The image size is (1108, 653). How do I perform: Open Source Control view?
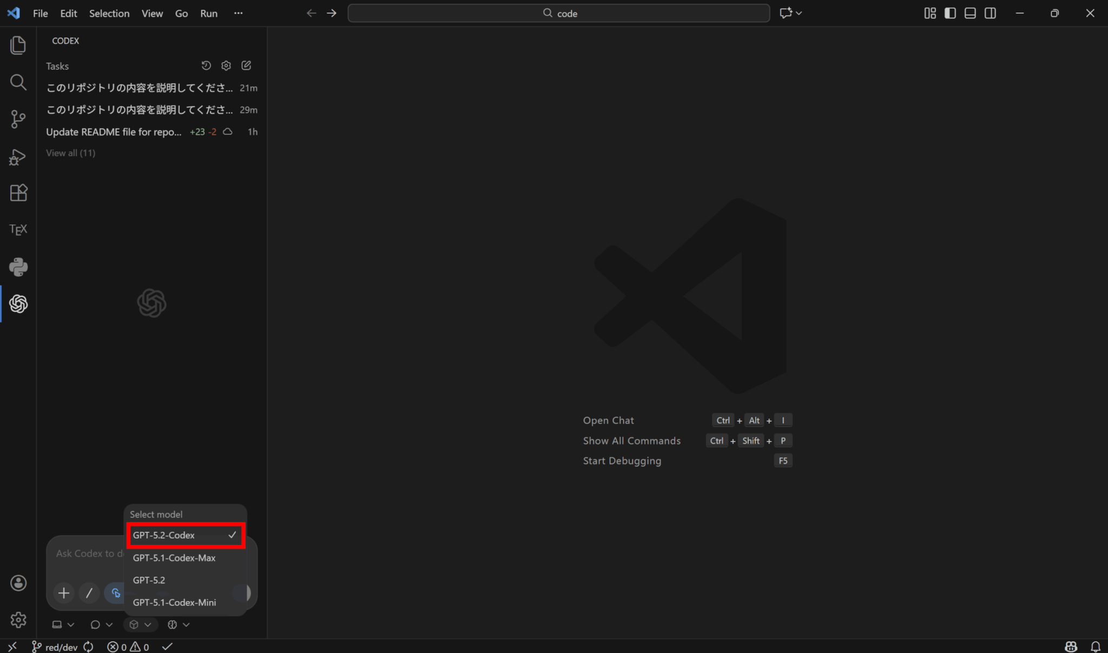coord(18,119)
